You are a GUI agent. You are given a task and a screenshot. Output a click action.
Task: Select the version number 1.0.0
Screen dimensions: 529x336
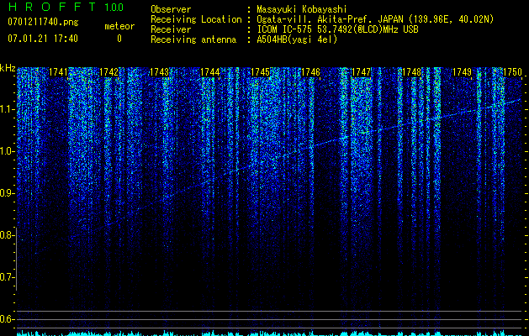click(114, 7)
